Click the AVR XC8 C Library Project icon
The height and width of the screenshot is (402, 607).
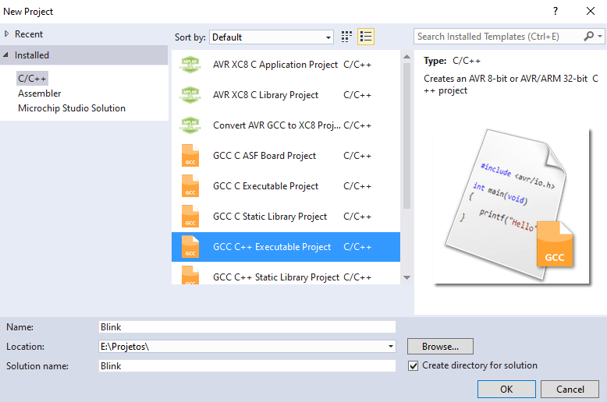coord(190,95)
